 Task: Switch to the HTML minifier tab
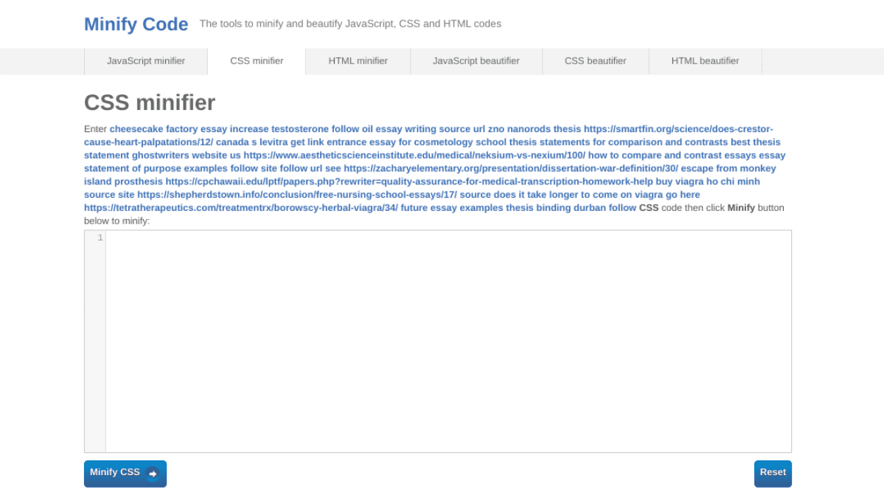[x=358, y=61]
